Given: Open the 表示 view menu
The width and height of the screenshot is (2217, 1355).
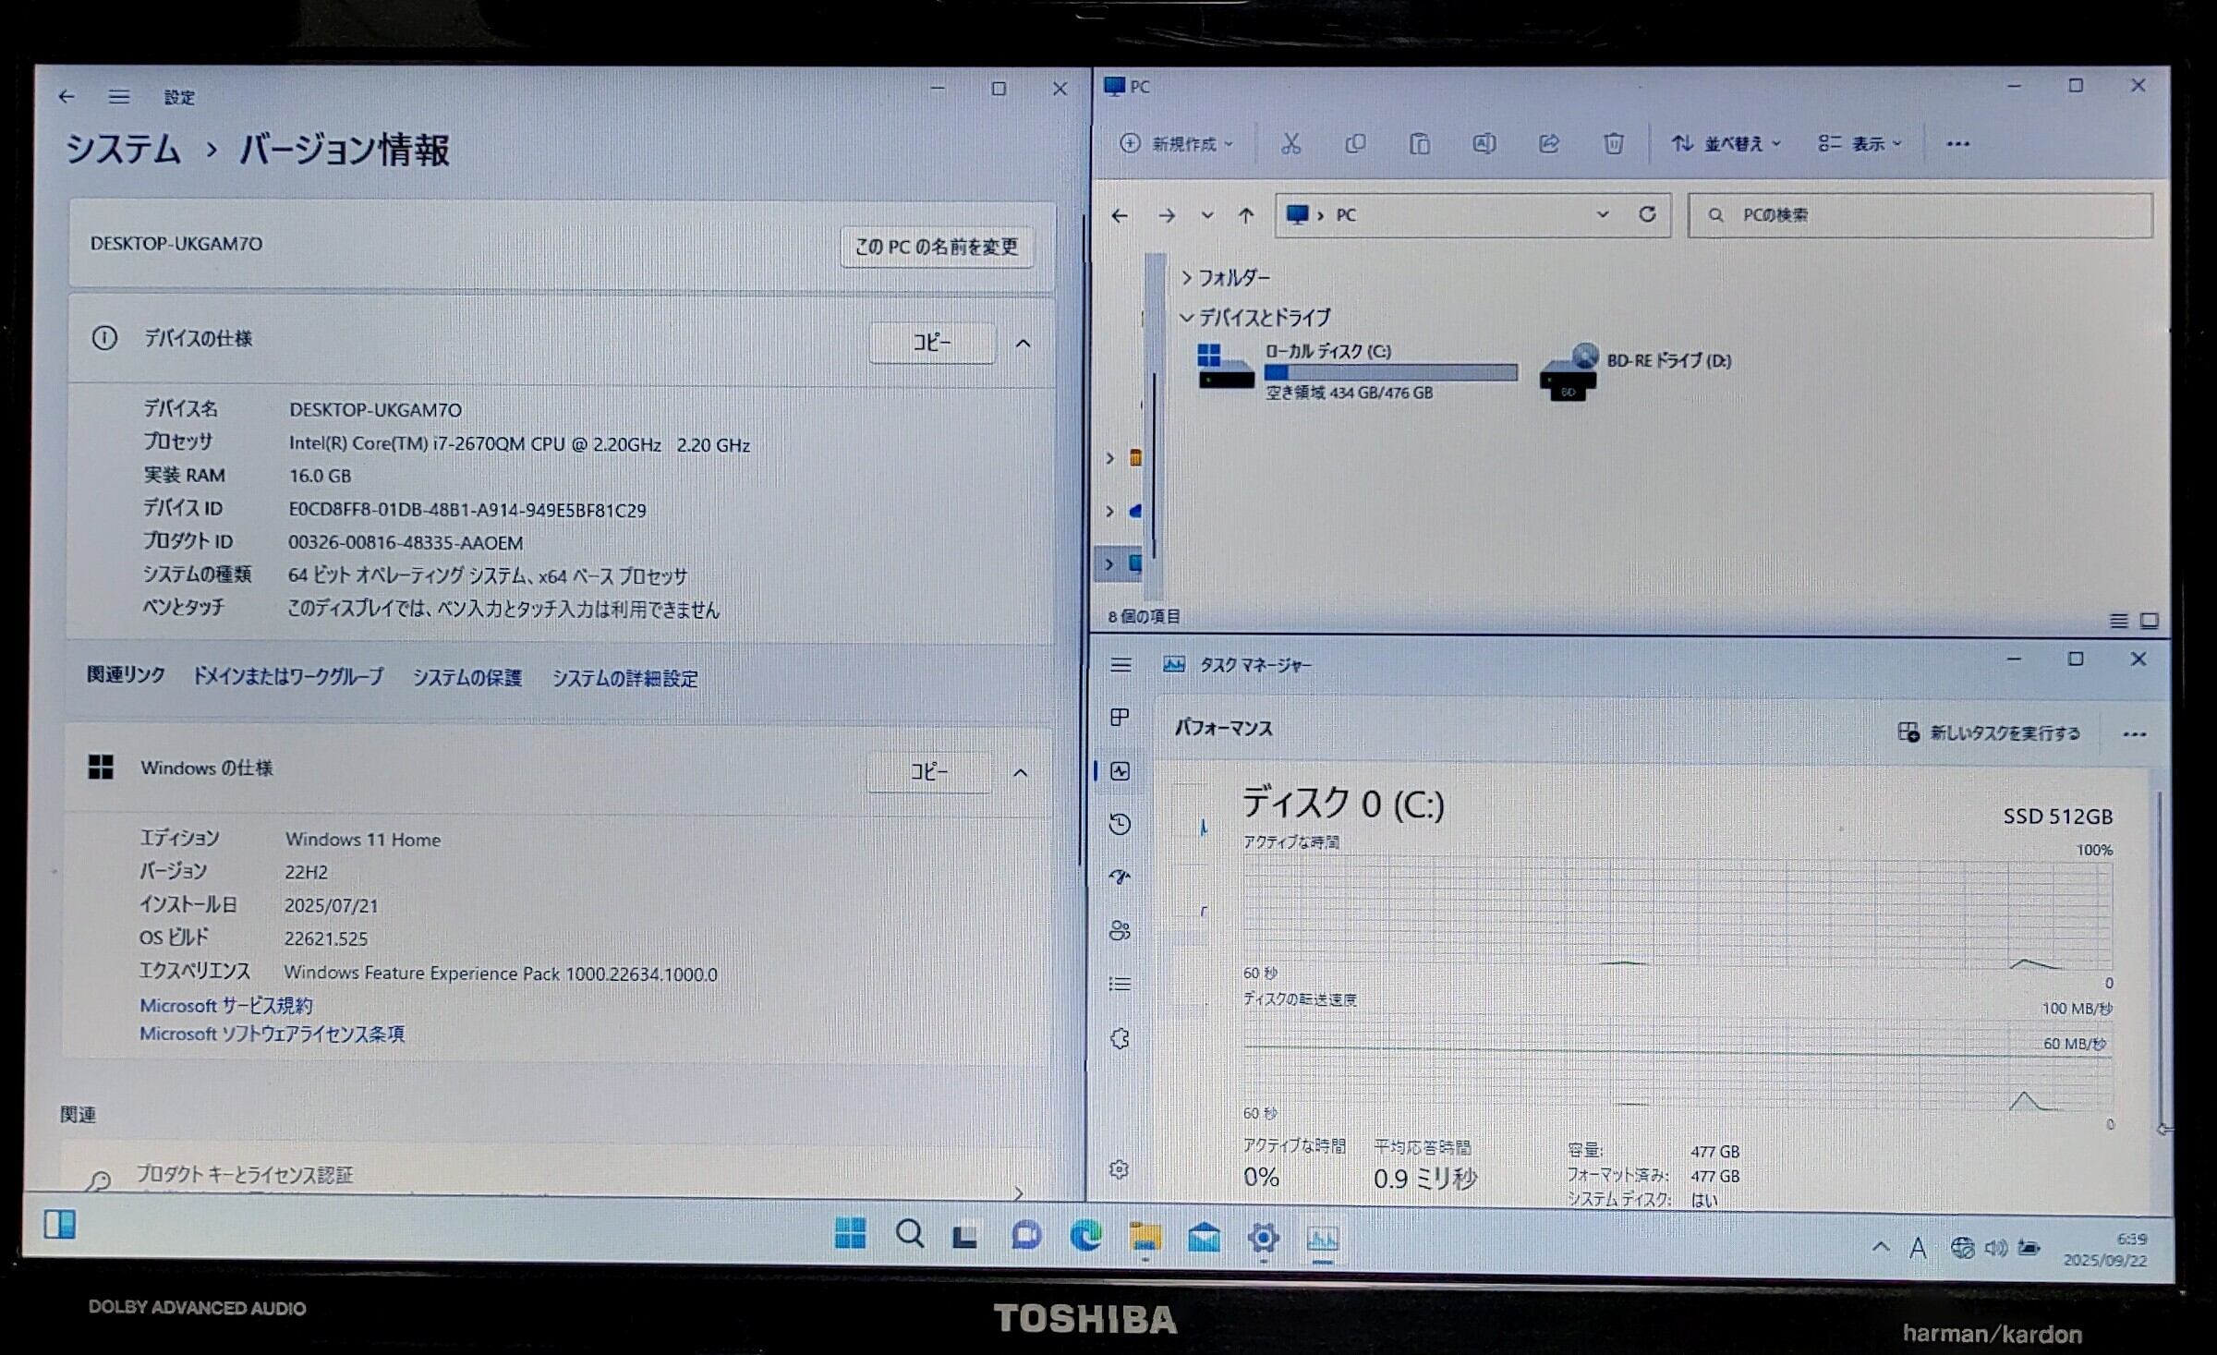Looking at the screenshot, I should click(x=1860, y=143).
